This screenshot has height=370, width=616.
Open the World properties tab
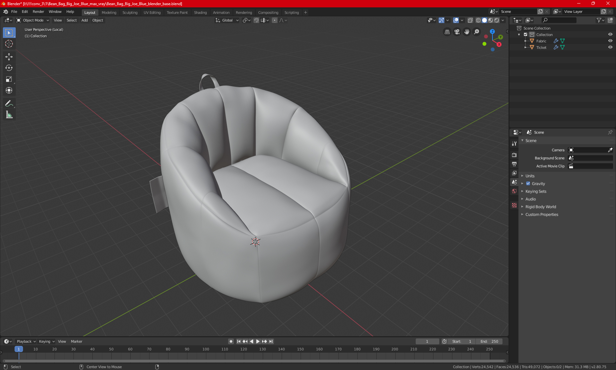(x=514, y=191)
